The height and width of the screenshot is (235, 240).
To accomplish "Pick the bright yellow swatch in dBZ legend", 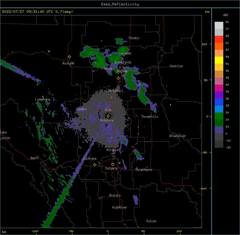I will 219,60.
